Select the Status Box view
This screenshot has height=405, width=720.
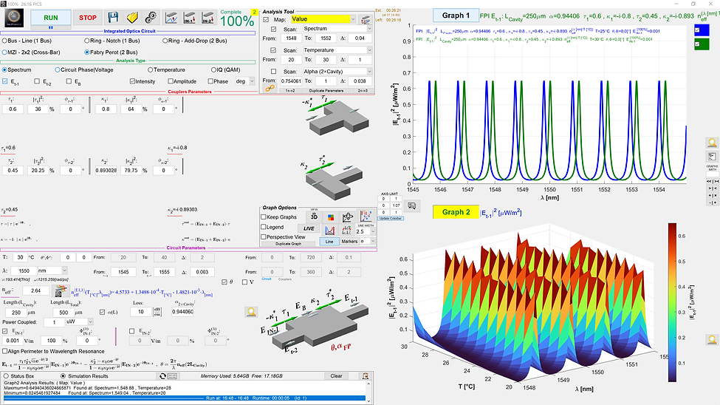[7, 376]
